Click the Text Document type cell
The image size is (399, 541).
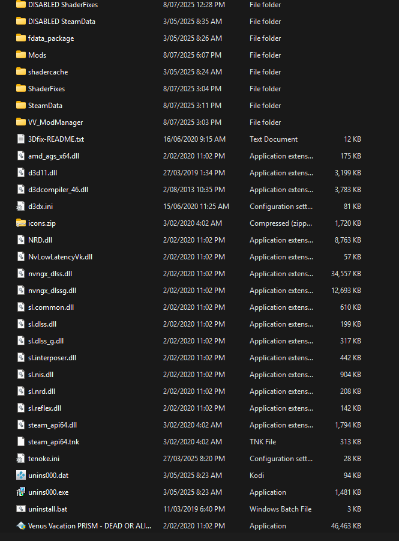click(x=274, y=139)
